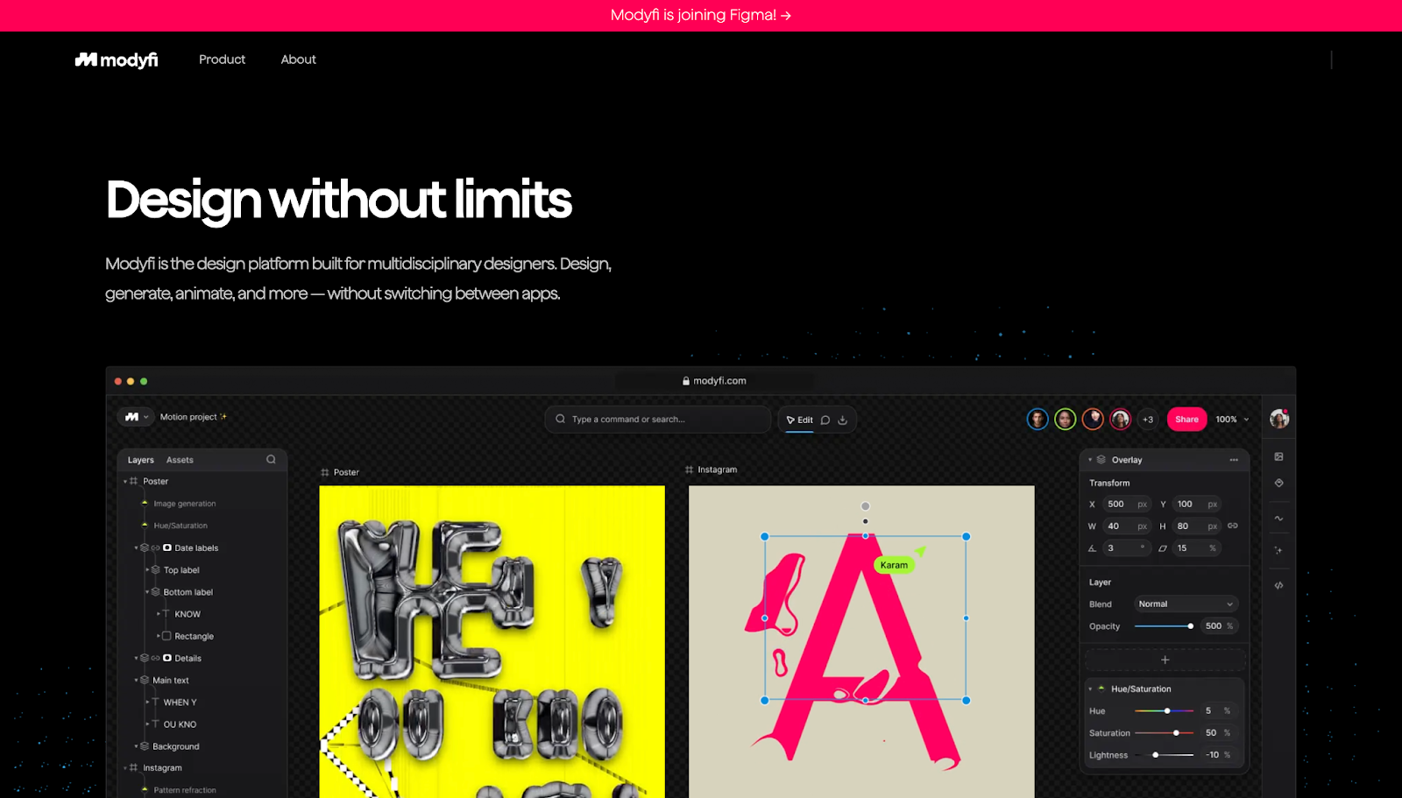
Task: Open the Blend mode Normal dropdown
Action: (1186, 604)
